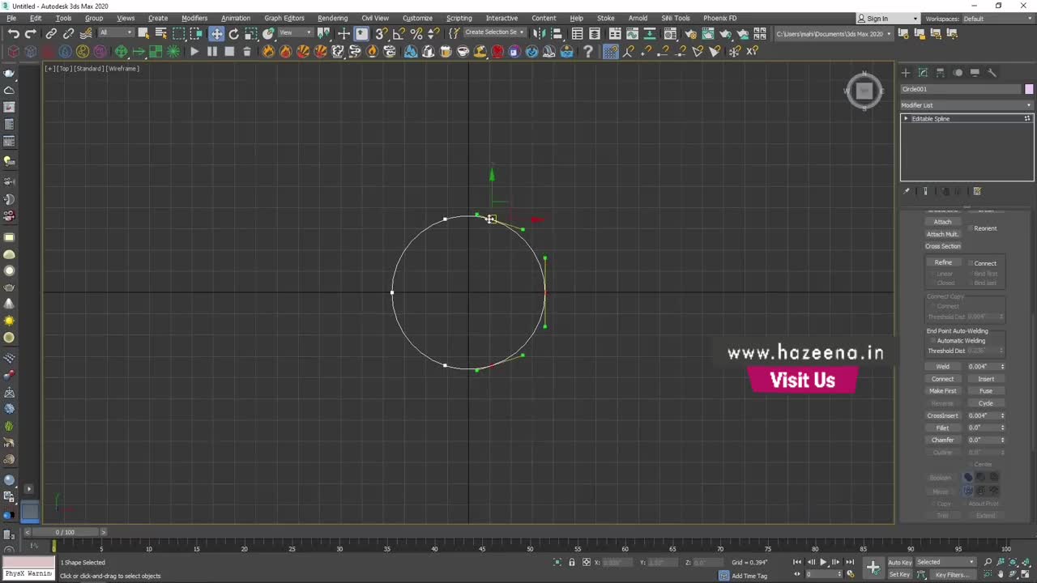1037x583 pixels.
Task: Click the Attach Mult. button
Action: (x=942, y=234)
